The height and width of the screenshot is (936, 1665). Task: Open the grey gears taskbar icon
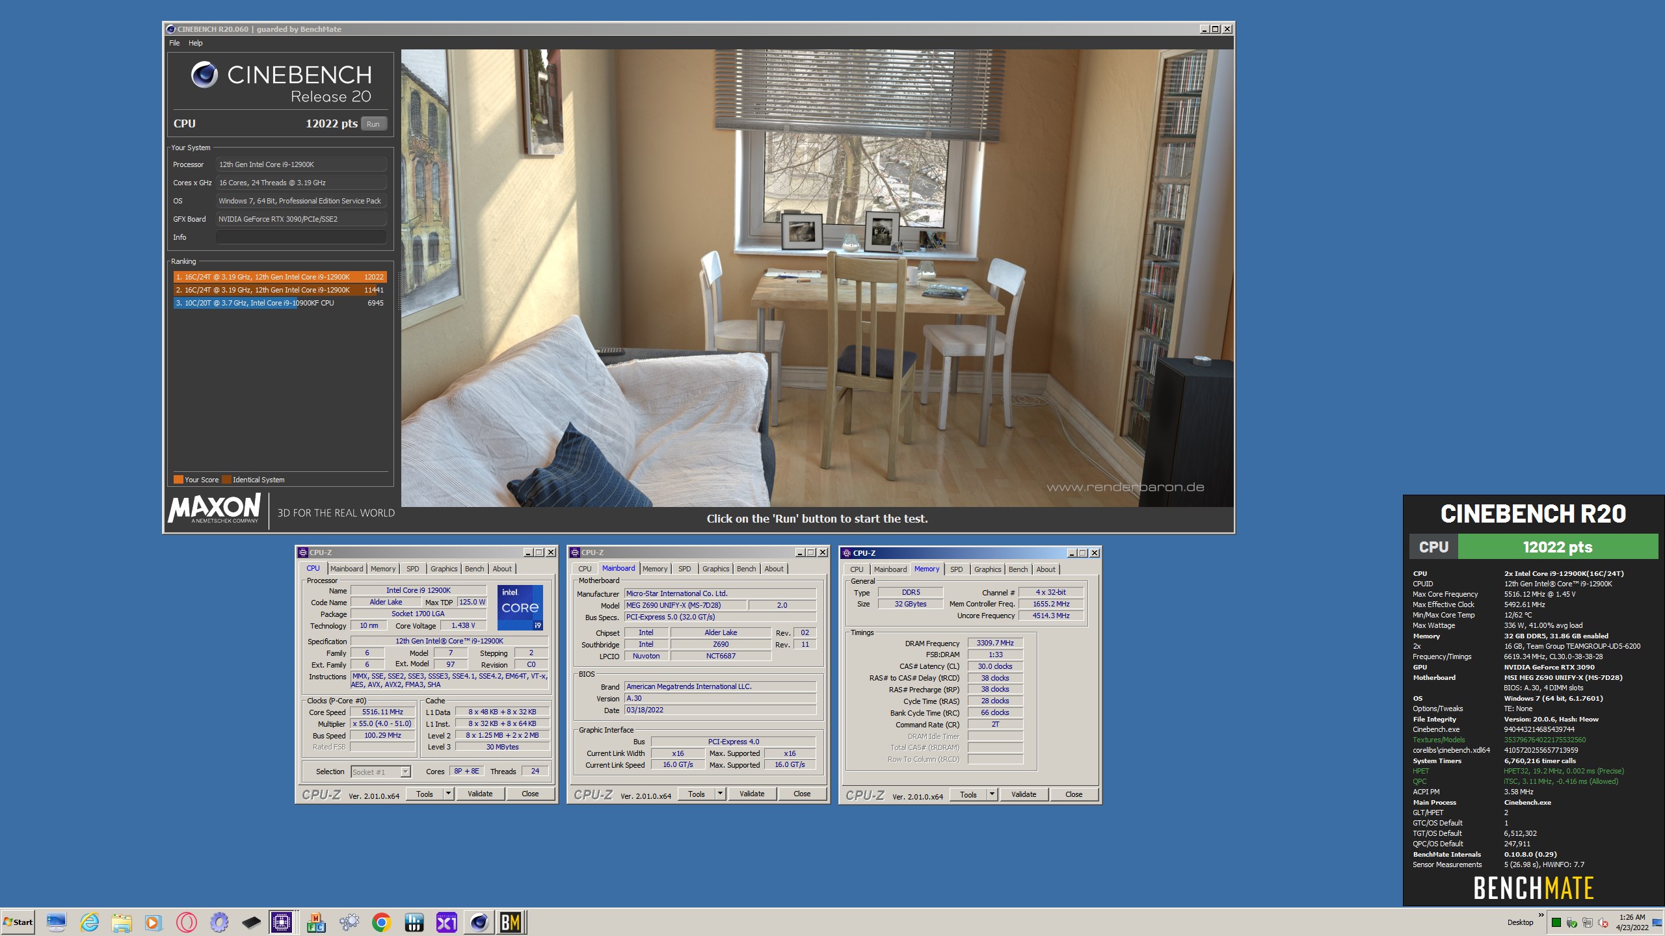[349, 922]
